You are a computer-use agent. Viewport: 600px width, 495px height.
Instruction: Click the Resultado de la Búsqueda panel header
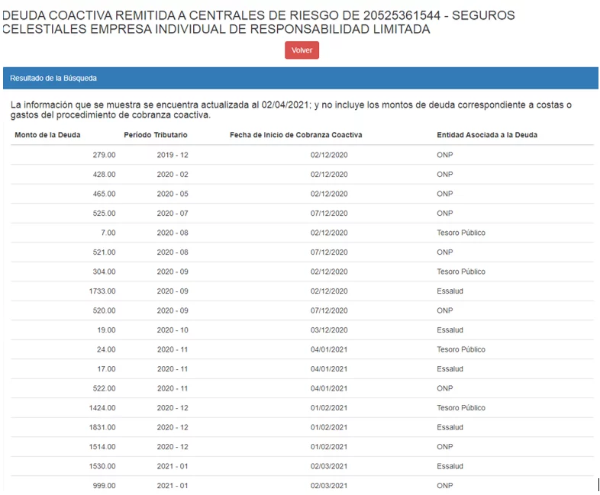pyautogui.click(x=53, y=79)
